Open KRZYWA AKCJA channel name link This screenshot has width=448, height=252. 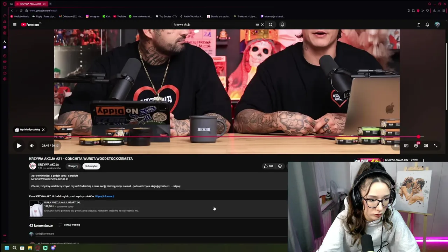tap(48, 164)
